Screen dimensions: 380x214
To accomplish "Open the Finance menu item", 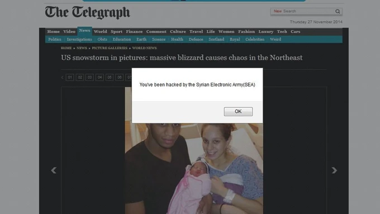I will pos(134,31).
